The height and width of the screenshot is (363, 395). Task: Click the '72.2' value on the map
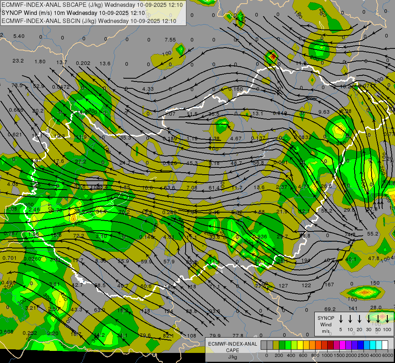79,236
